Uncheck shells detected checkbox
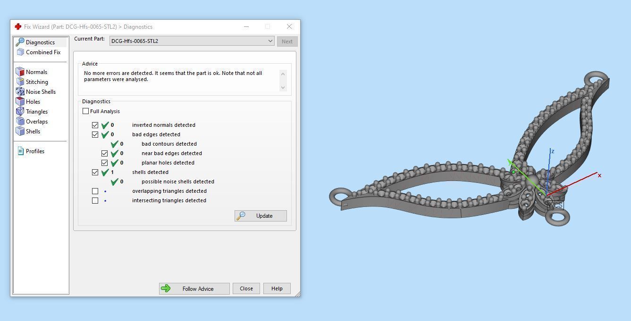The width and height of the screenshot is (631, 321). point(95,172)
